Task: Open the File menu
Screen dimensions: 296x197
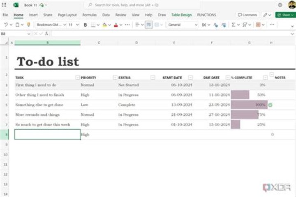Action: pos(5,15)
